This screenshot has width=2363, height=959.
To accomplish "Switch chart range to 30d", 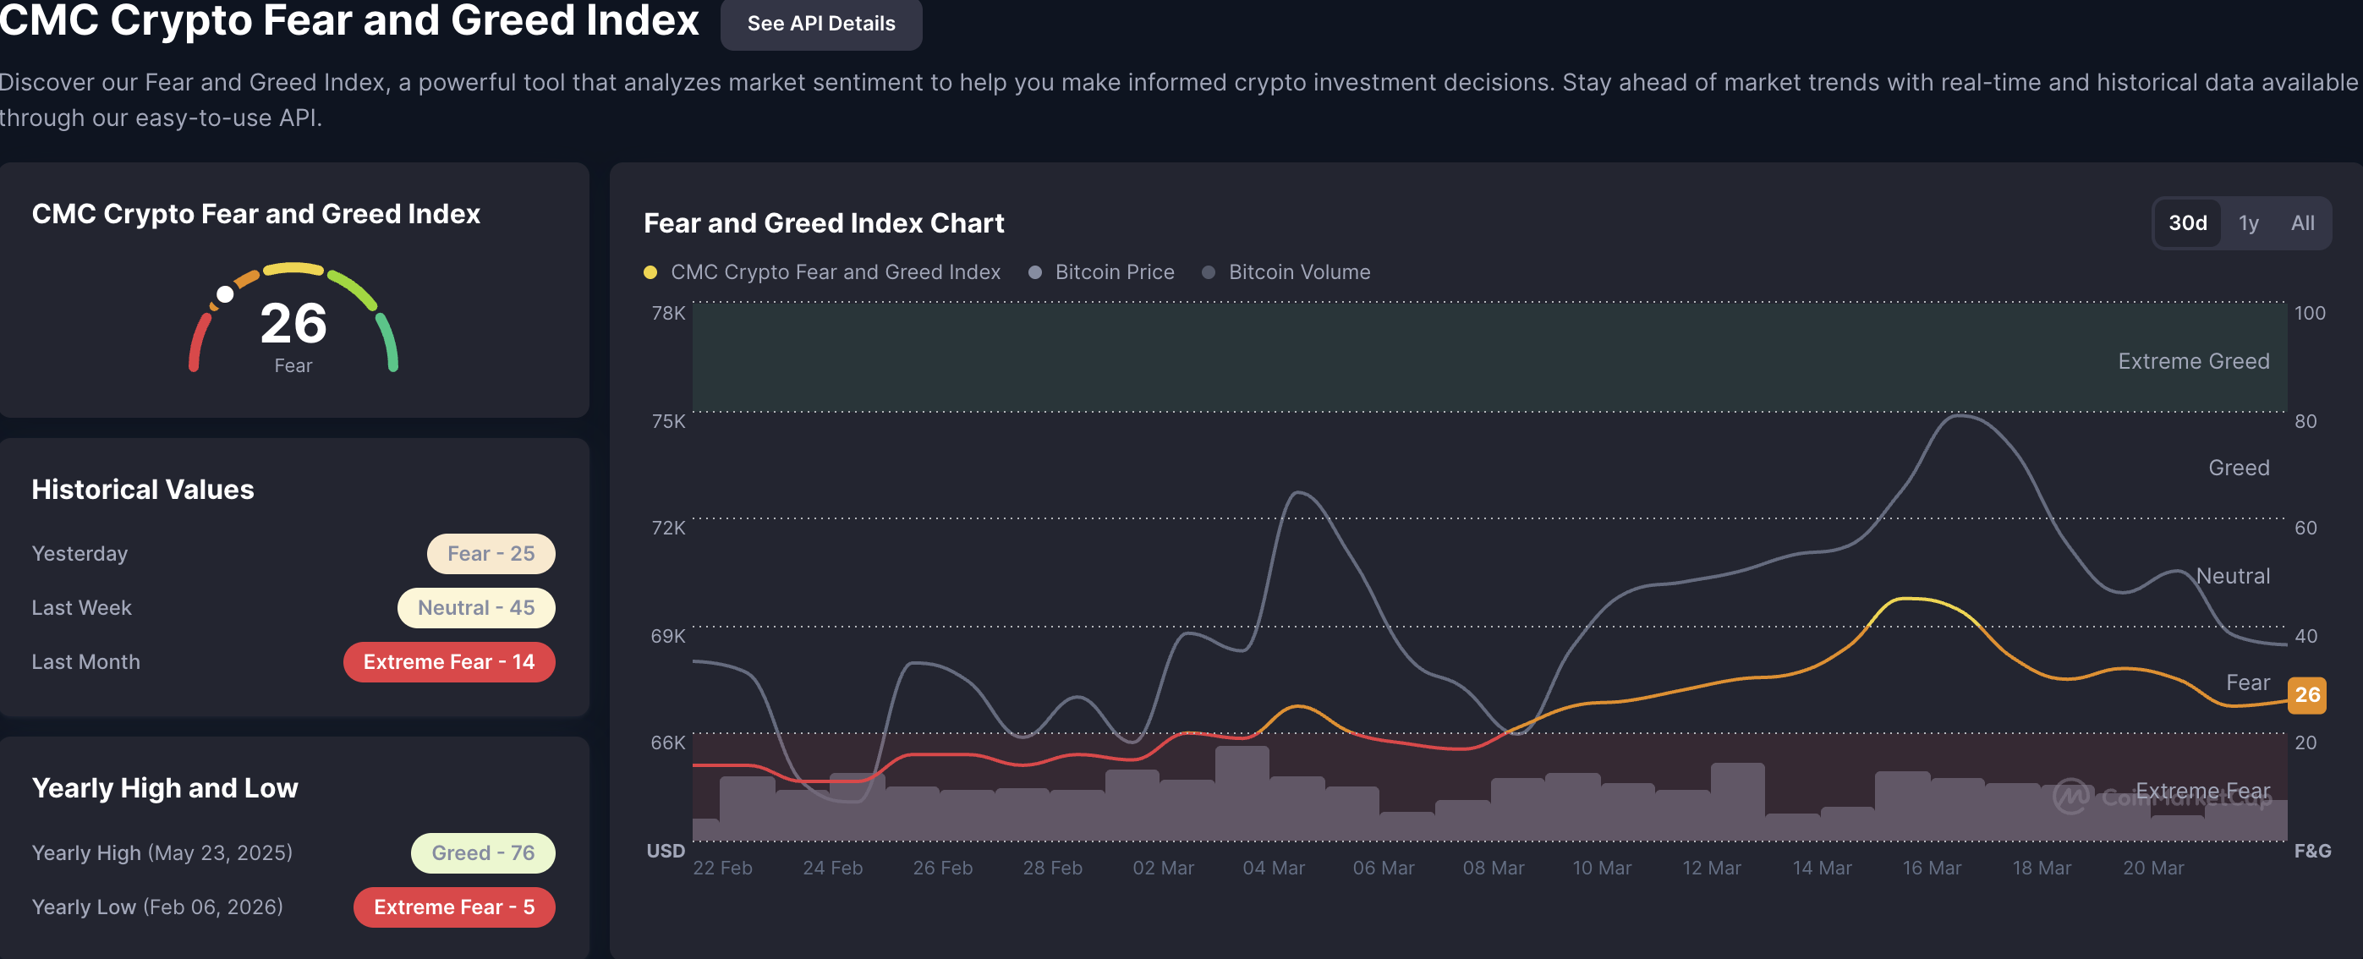I will (x=2187, y=222).
